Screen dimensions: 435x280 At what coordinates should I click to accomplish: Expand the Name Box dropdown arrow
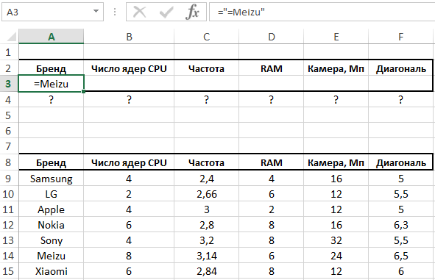(x=96, y=11)
